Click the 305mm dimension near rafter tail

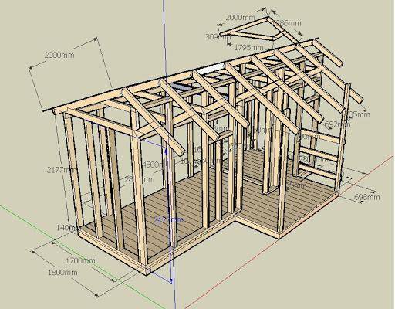357,114
